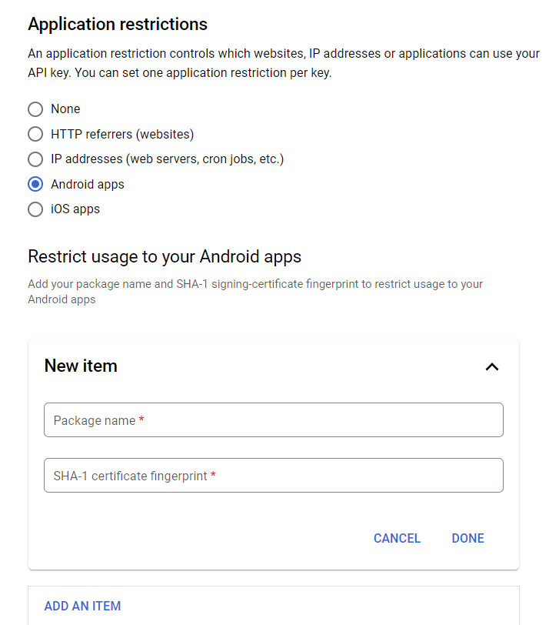Image resolution: width=559 pixels, height=625 pixels.
Task: Click the application restriction description paragraph
Action: [x=283, y=64]
